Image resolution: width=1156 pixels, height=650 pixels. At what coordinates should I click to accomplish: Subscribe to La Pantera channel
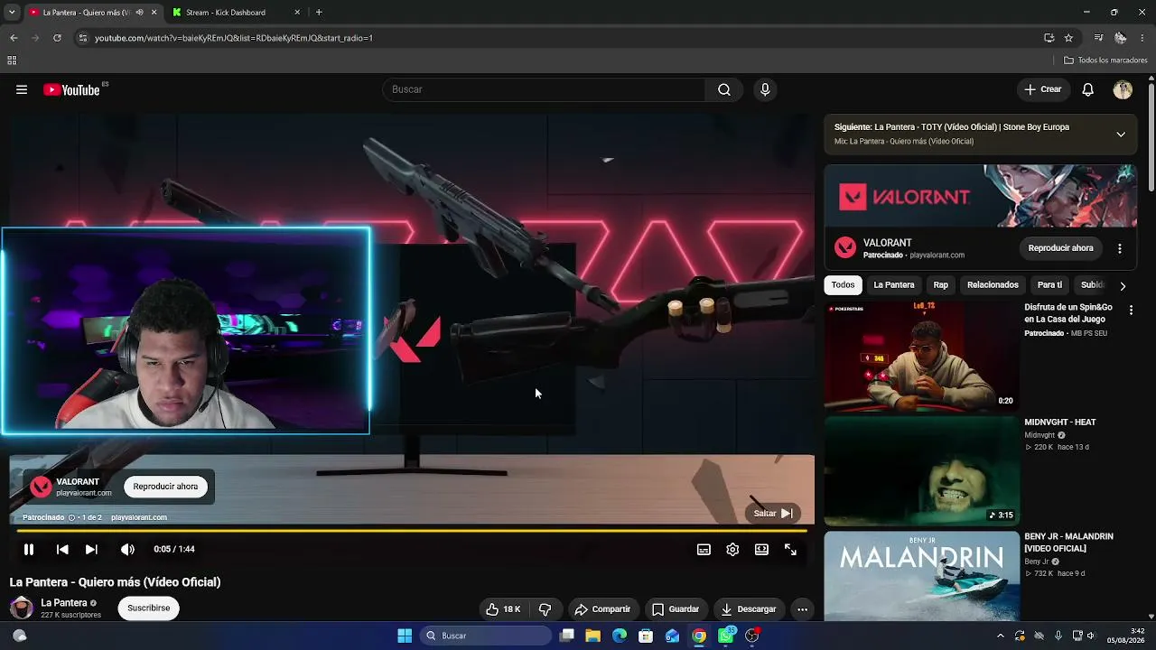pyautogui.click(x=148, y=608)
